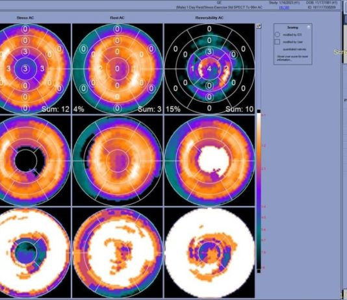Select the bottom-row Reversibility severity polar map

(210, 253)
